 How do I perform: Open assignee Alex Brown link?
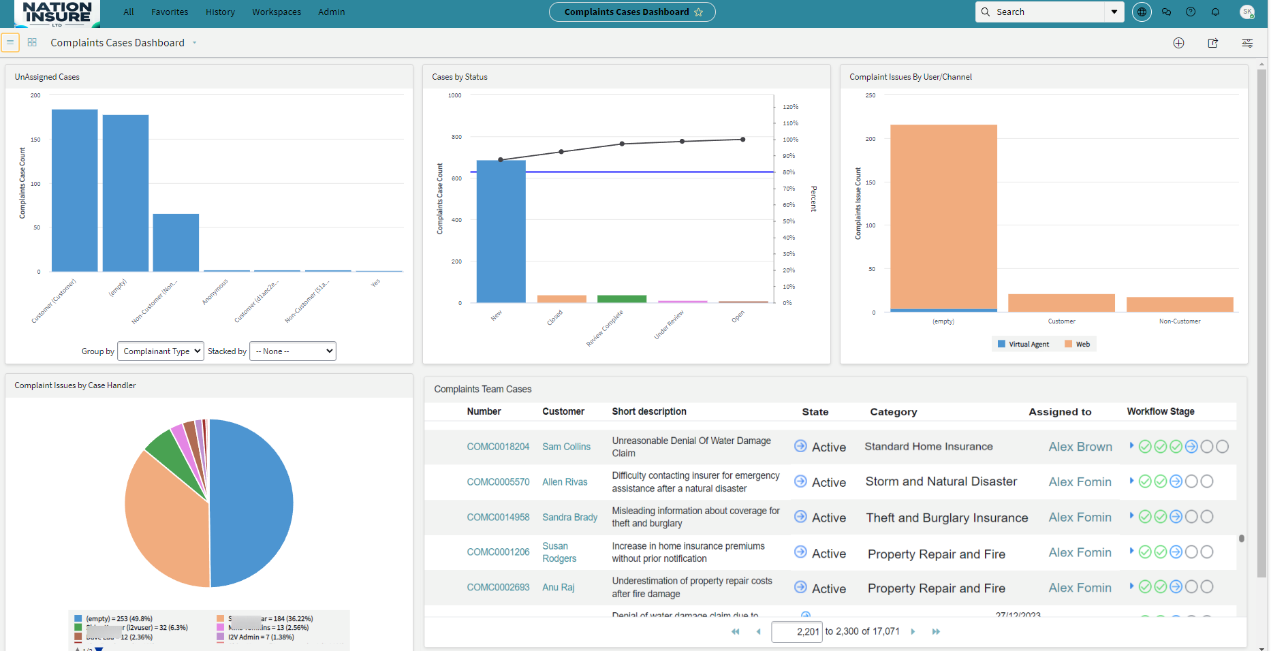click(1080, 447)
